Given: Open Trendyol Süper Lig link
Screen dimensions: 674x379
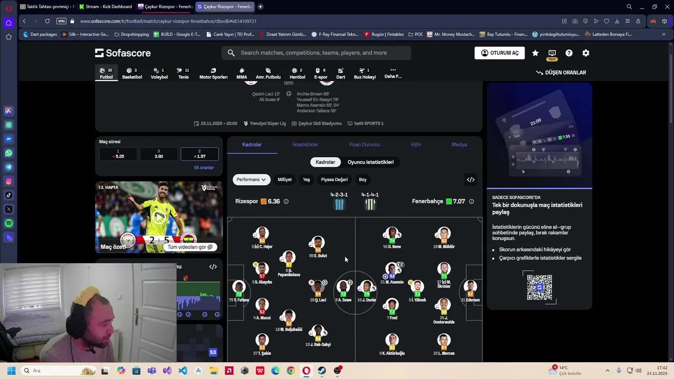Looking at the screenshot, I should pyautogui.click(x=264, y=123).
